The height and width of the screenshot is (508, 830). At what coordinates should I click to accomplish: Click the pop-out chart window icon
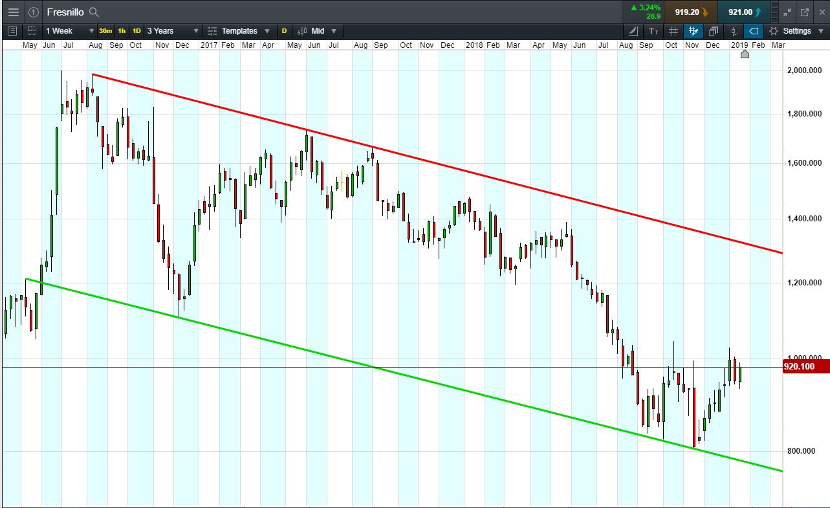pos(805,12)
